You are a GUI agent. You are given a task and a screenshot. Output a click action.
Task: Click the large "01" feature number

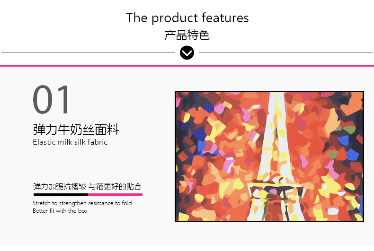pos(51,99)
